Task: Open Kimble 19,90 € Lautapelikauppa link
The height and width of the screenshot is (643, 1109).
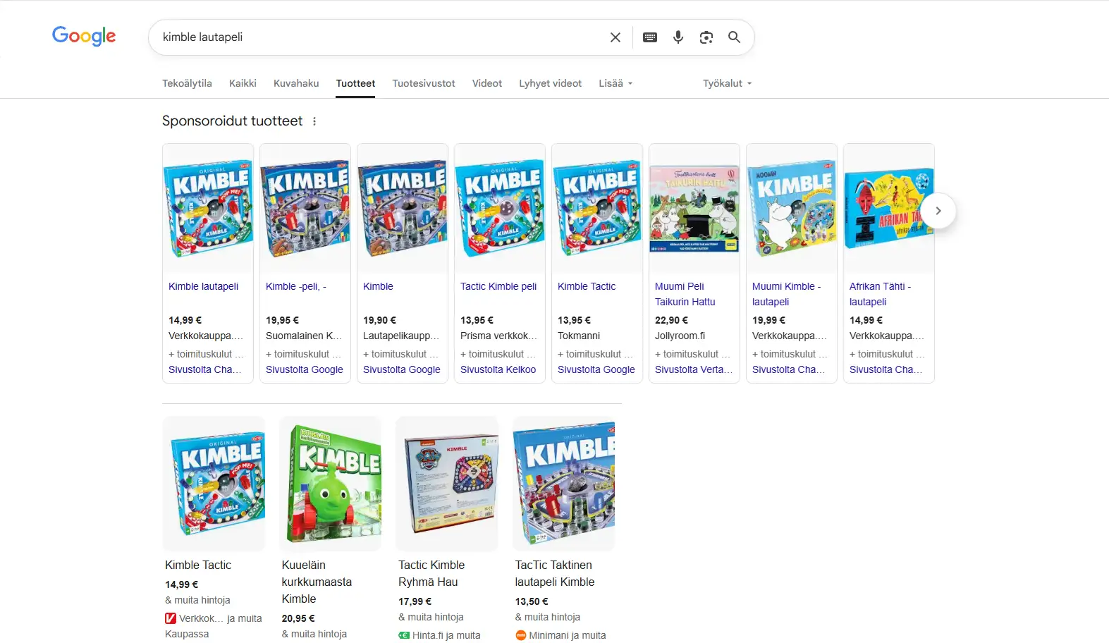Action: coord(378,286)
